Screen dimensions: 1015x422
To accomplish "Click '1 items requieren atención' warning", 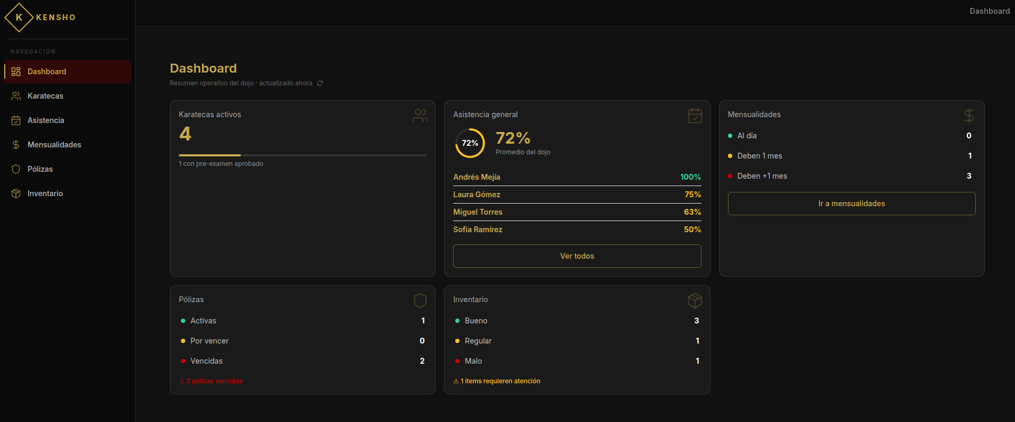I will [497, 381].
